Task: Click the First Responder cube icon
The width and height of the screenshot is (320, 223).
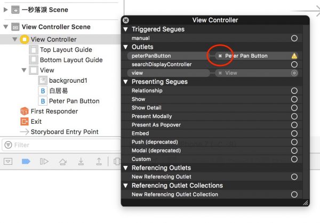Action: click(x=25, y=111)
